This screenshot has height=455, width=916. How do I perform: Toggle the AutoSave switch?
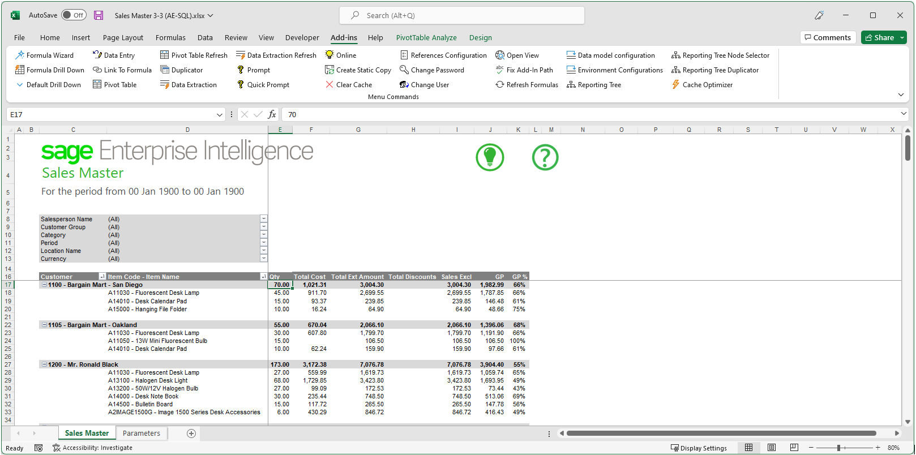tap(74, 15)
